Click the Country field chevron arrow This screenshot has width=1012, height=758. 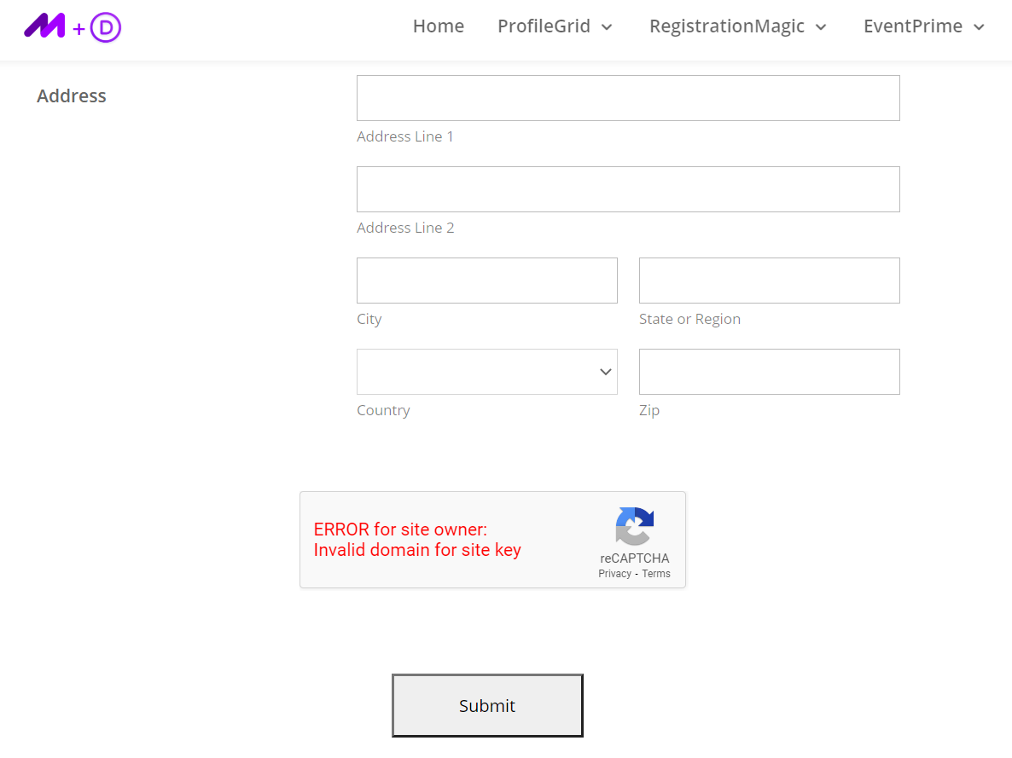(x=605, y=372)
